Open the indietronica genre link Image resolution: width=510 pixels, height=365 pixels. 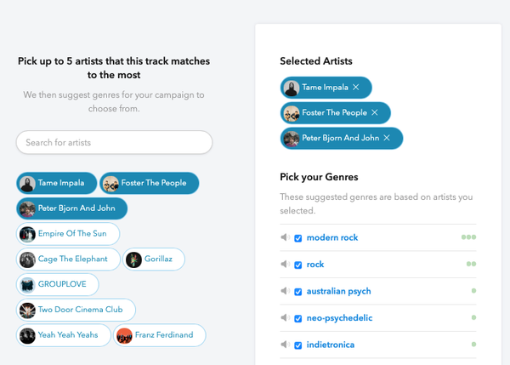(x=331, y=345)
